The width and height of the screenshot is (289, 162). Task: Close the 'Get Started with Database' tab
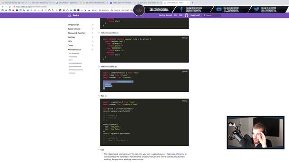pos(107,3)
